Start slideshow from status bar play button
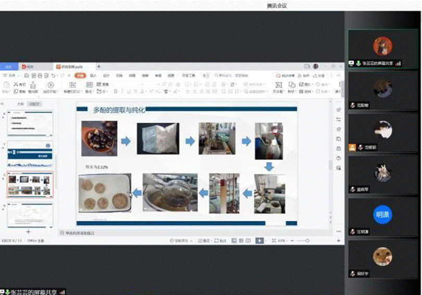Viewport: 422px width, 295px height. click(259, 241)
